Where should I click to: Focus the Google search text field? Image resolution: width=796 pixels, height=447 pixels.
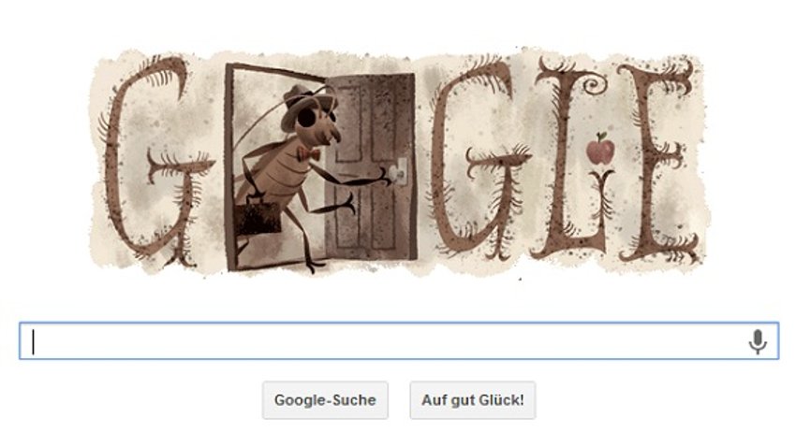pos(399,341)
